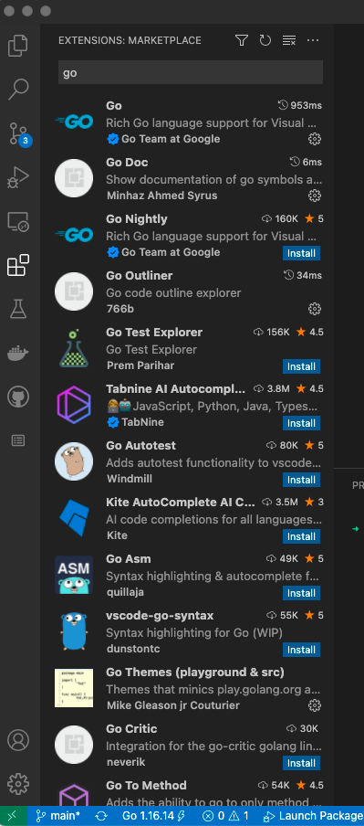Select publisher 'Prem Parihar'
This screenshot has width=364, height=826.
[x=140, y=365]
